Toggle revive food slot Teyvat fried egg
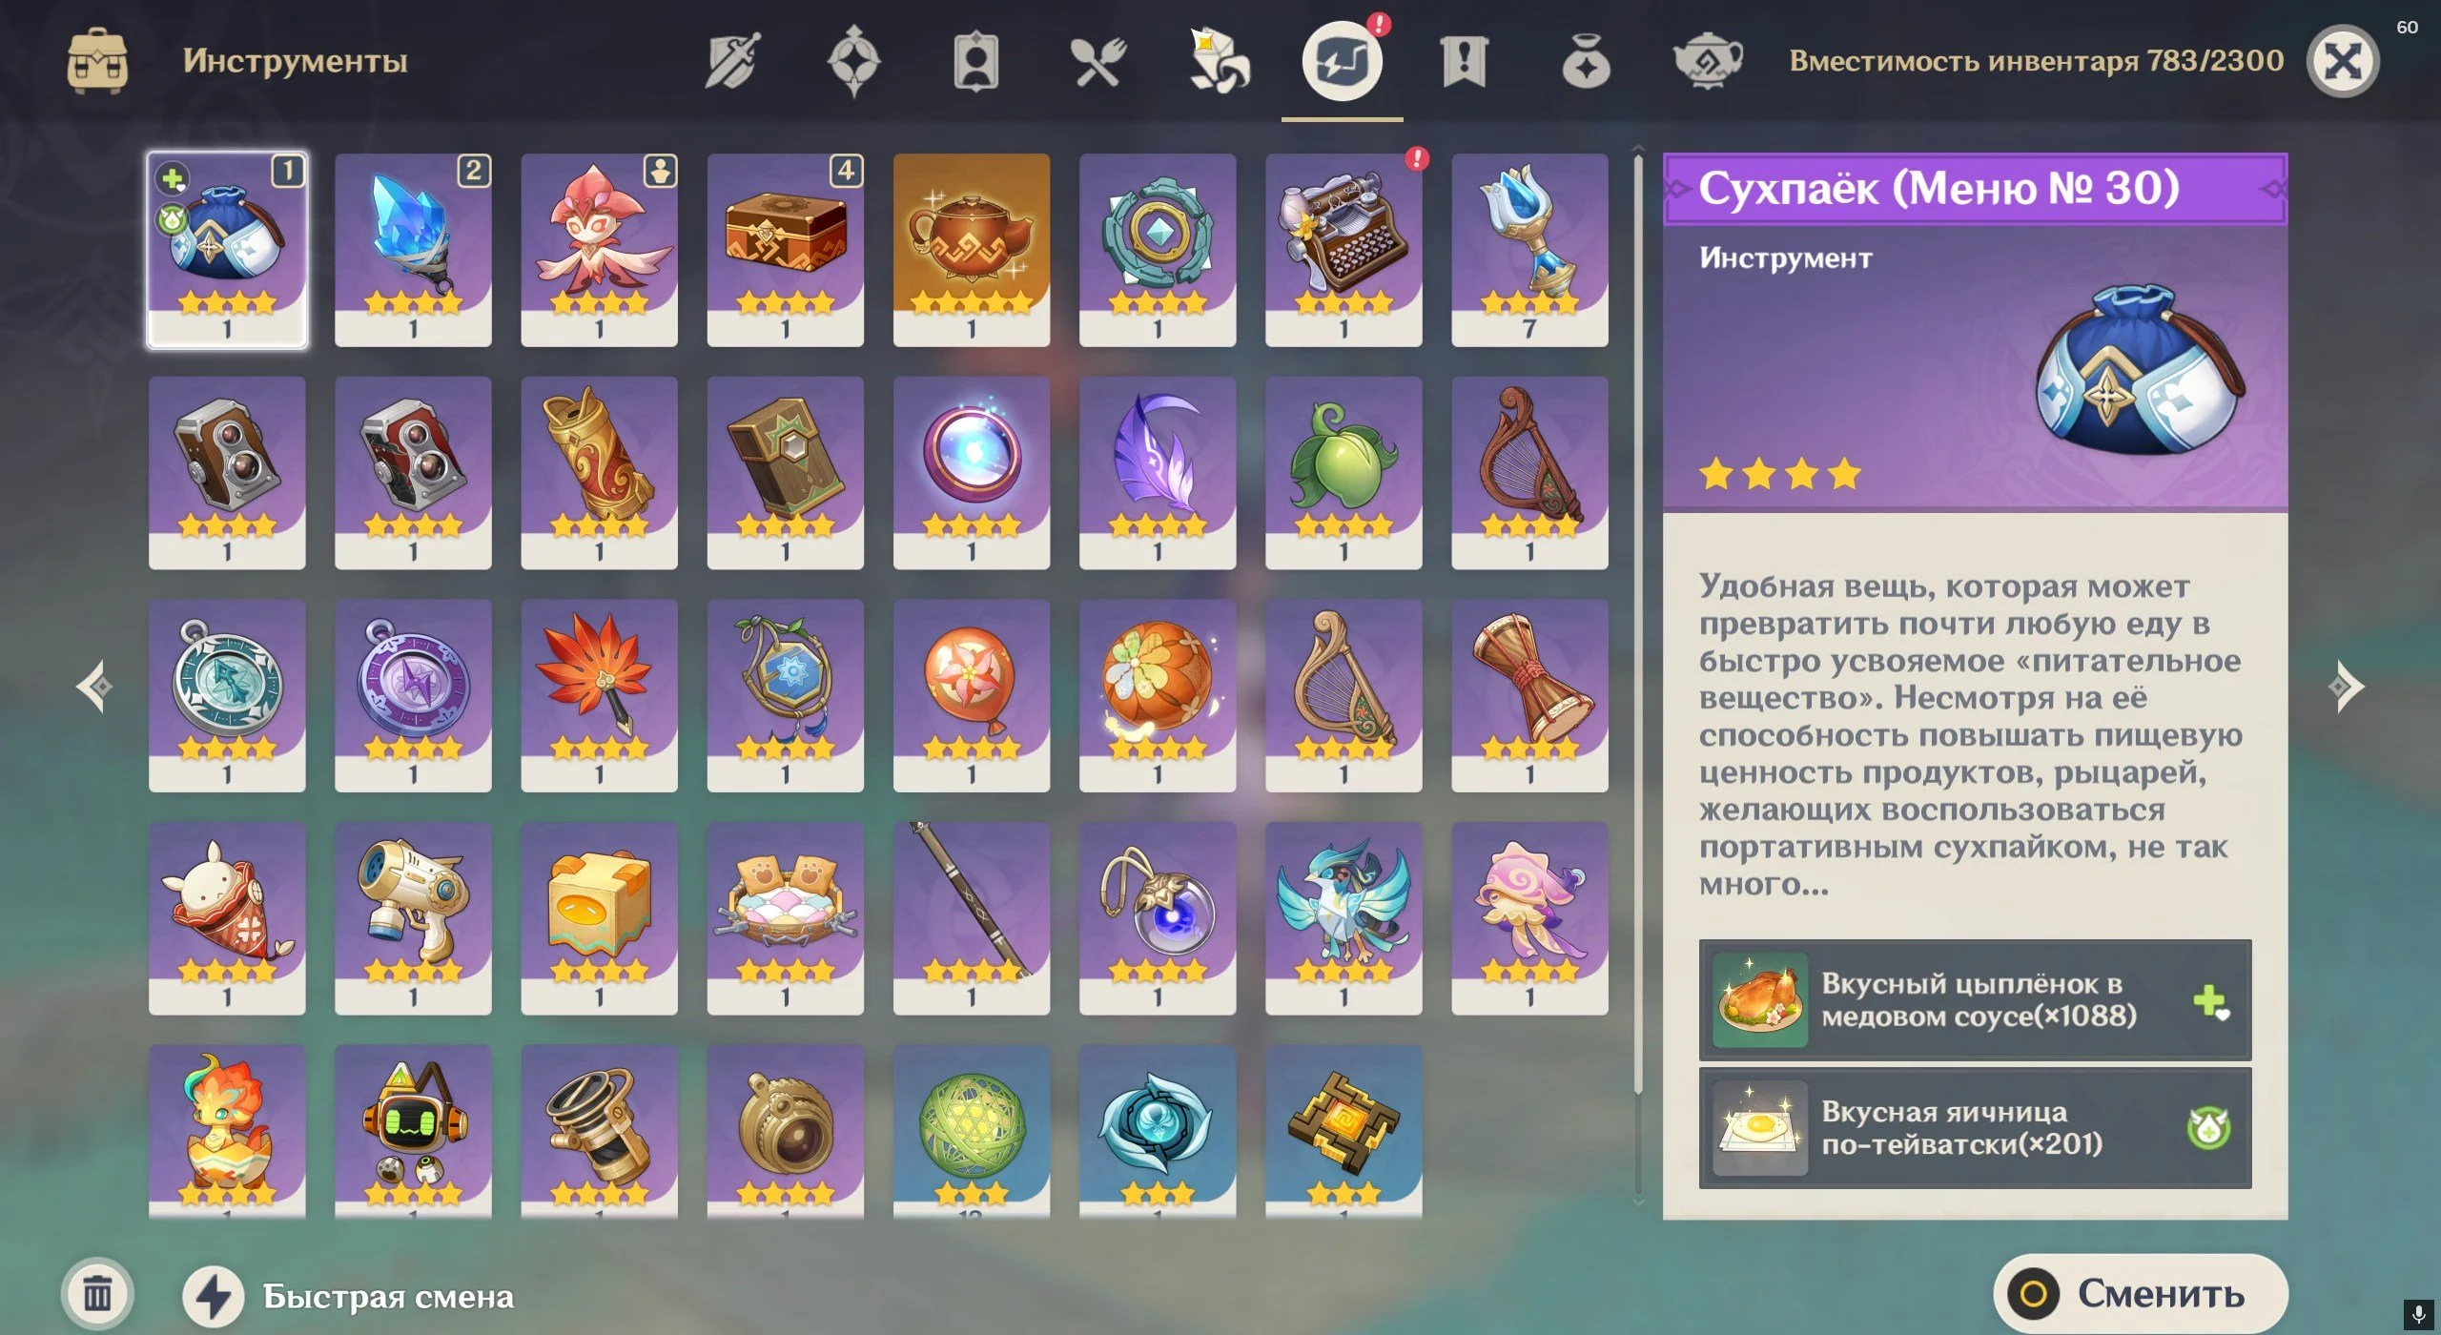The height and width of the screenshot is (1335, 2441). coord(1975,1128)
